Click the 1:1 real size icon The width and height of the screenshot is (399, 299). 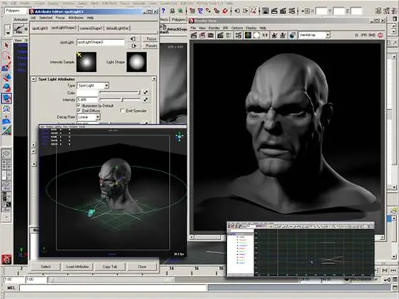(x=265, y=36)
